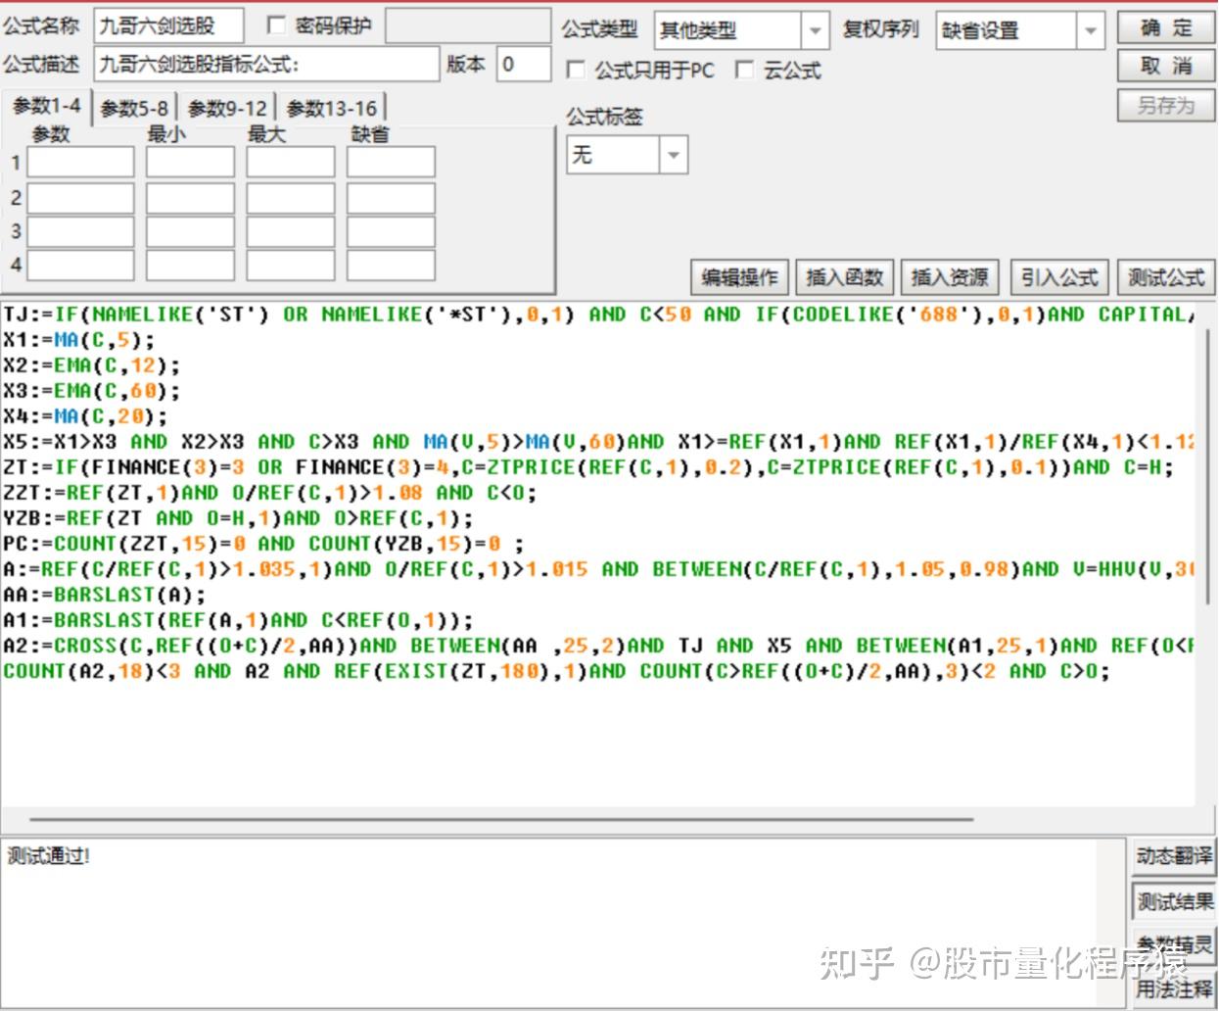Image resolution: width=1219 pixels, height=1012 pixels.
Task: Run 测试公式 button
Action: pyautogui.click(x=1166, y=277)
